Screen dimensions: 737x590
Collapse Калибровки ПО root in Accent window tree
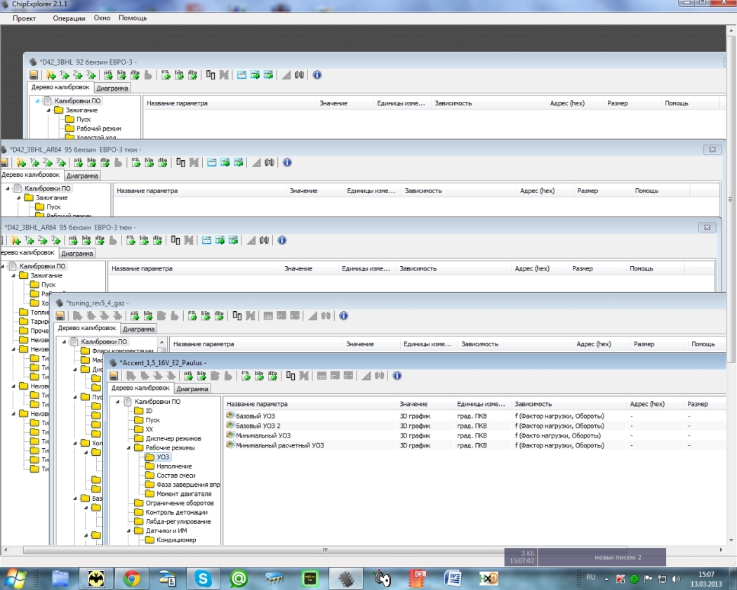(x=117, y=401)
